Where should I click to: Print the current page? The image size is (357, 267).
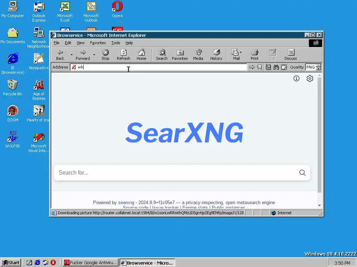click(x=255, y=55)
